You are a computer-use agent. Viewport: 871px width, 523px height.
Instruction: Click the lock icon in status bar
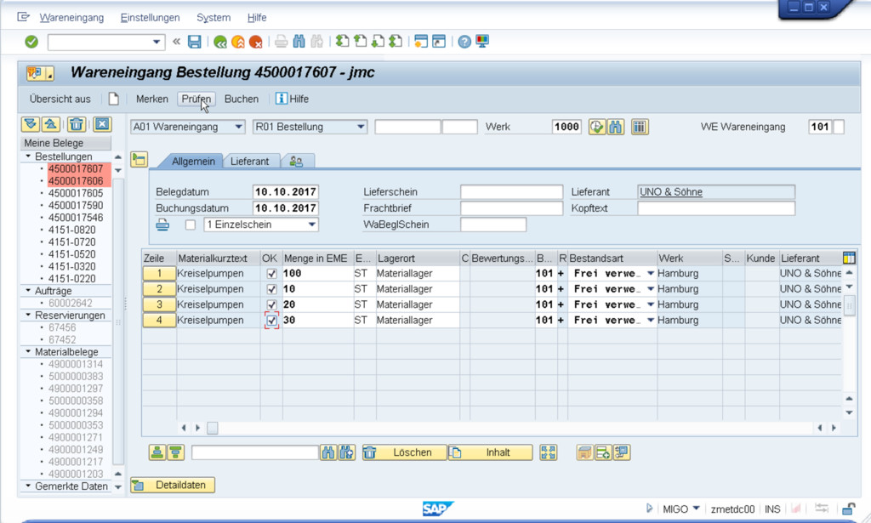tap(847, 509)
